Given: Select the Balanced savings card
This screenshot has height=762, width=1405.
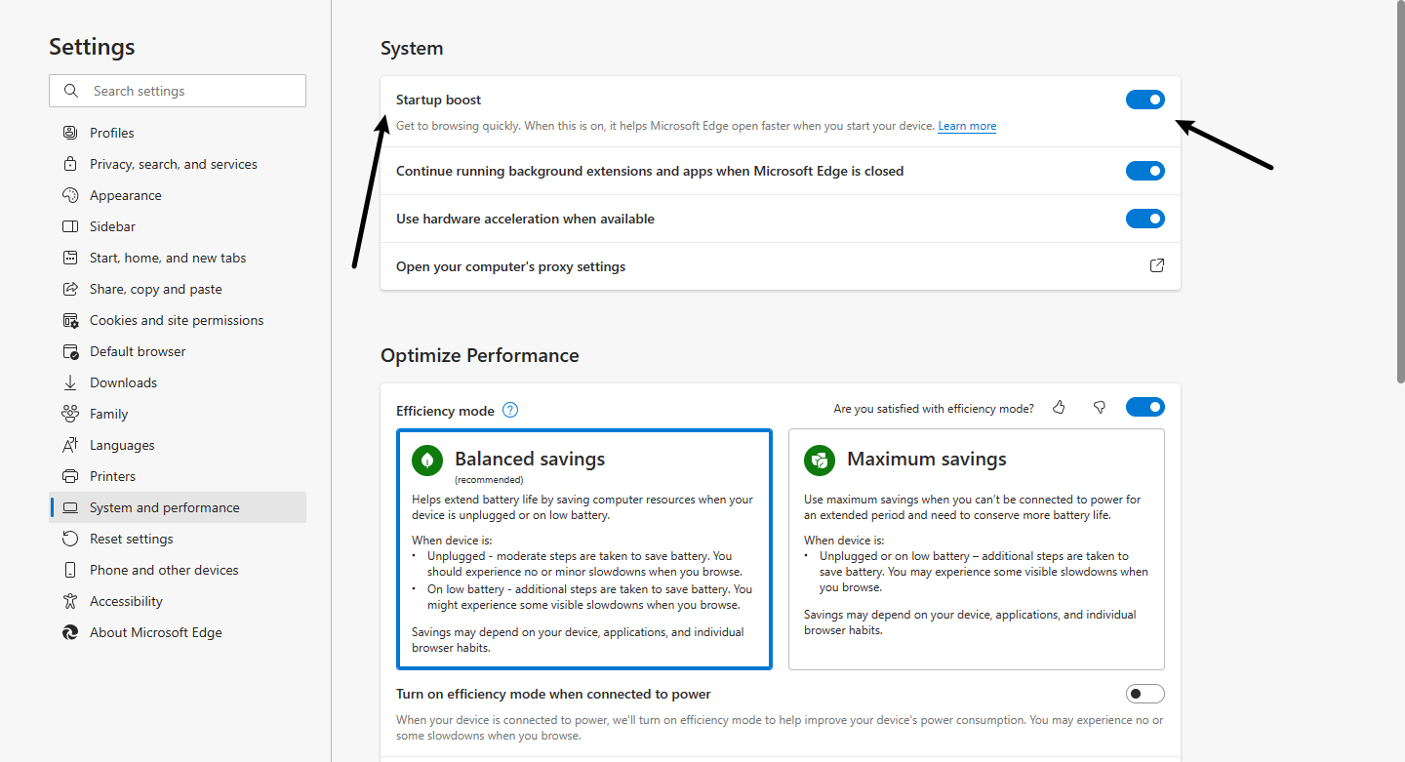Looking at the screenshot, I should pyautogui.click(x=584, y=549).
